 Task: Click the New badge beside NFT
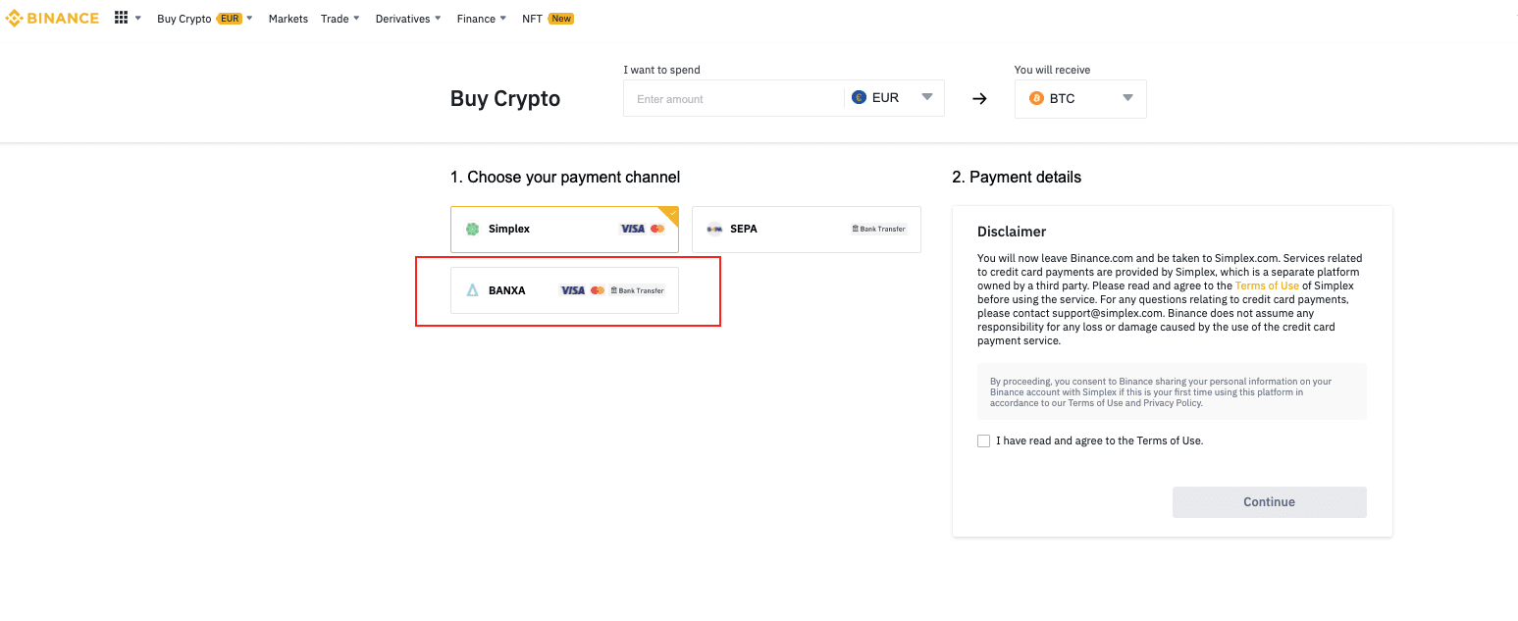coord(561,19)
